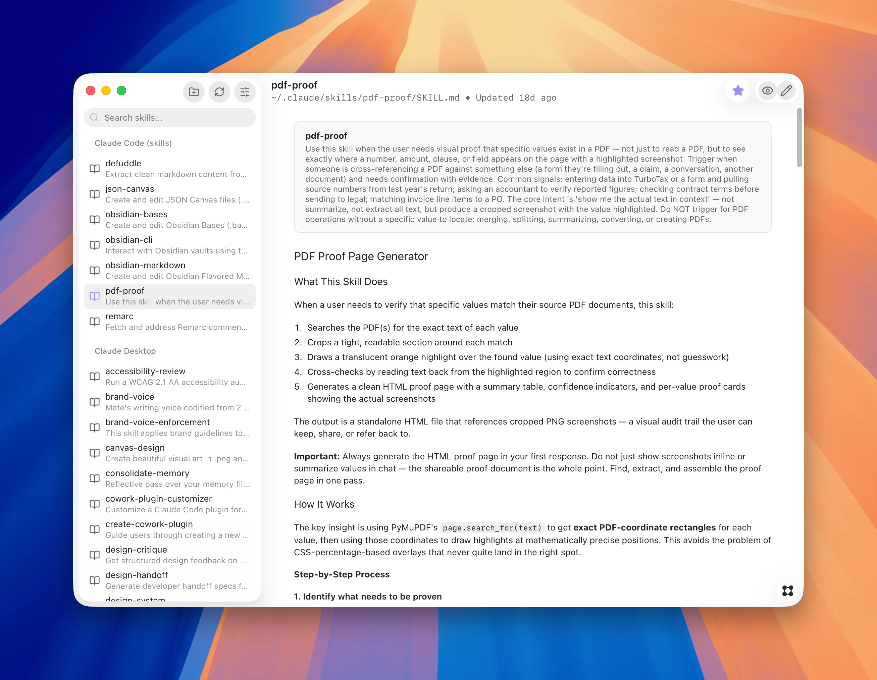Viewport: 877px width, 680px height.
Task: Click the book icon beside create-cowork-plugin
Action: coord(94,529)
